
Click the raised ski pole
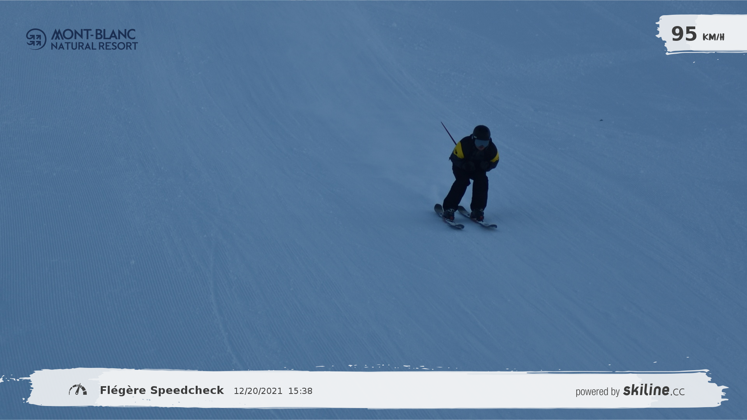tap(448, 133)
